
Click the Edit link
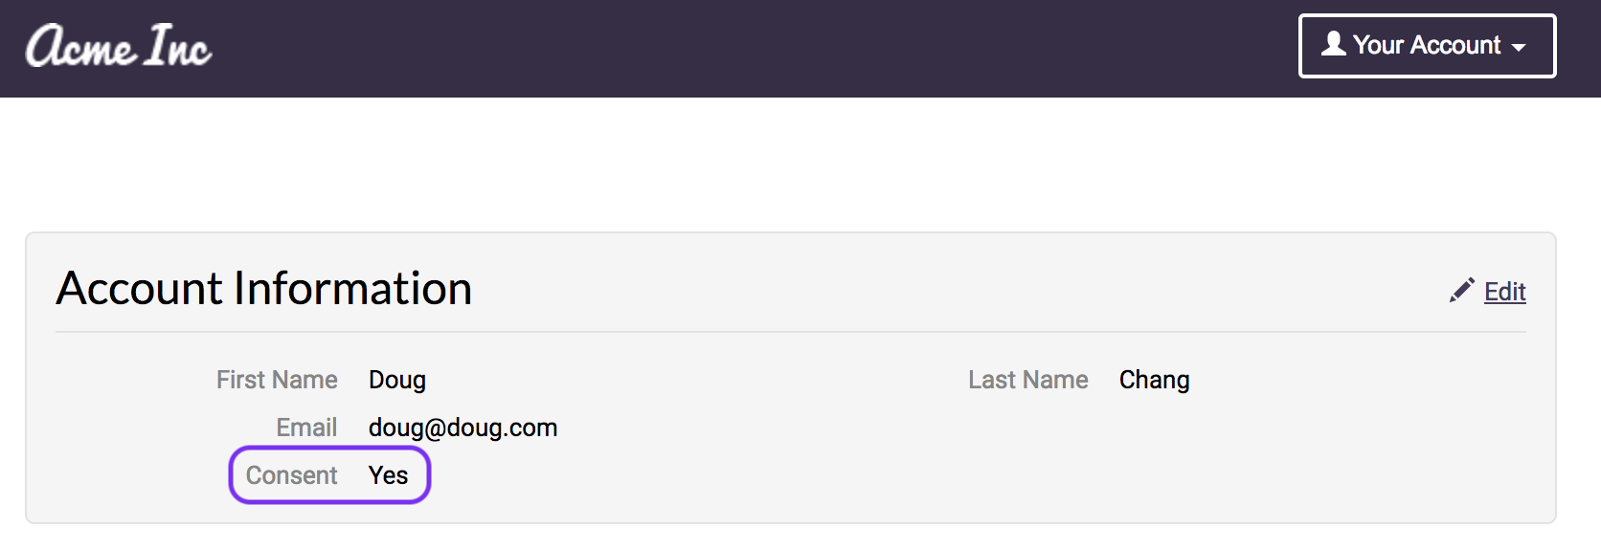click(x=1504, y=292)
